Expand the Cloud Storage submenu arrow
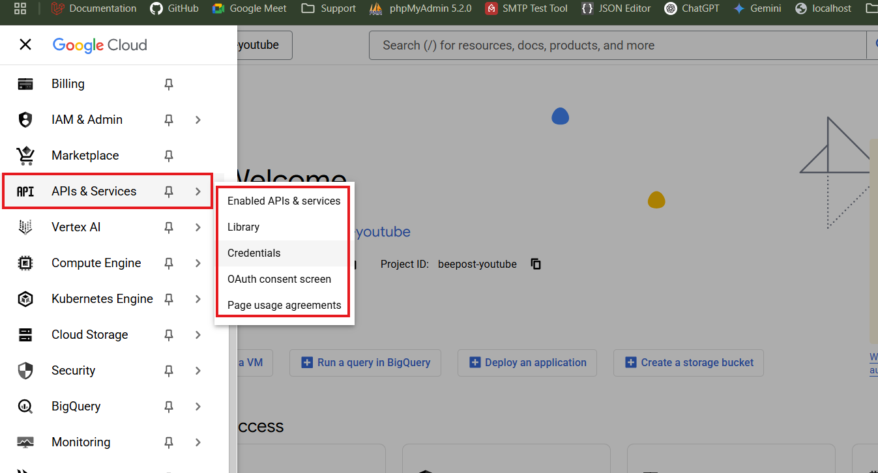This screenshot has height=473, width=878. click(198, 335)
